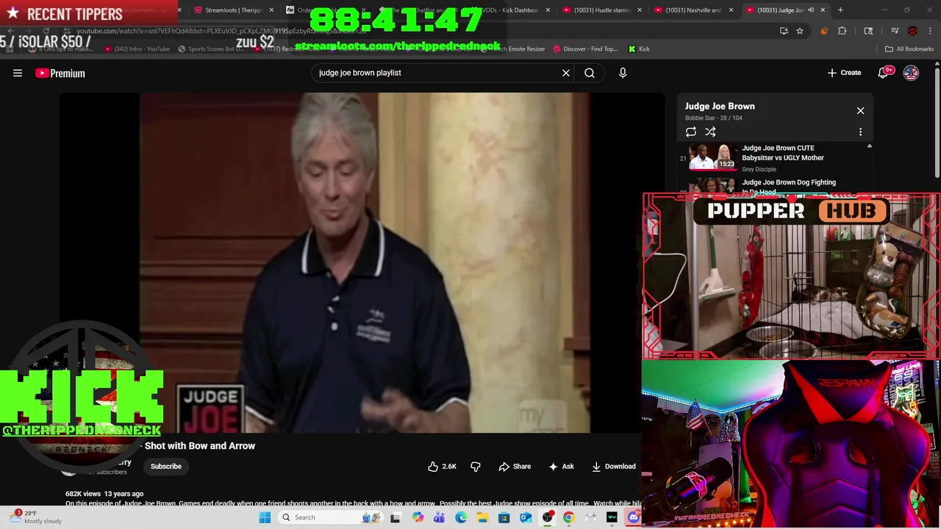
Task: Open the Sports Scores Bot bookmark
Action: click(210, 48)
